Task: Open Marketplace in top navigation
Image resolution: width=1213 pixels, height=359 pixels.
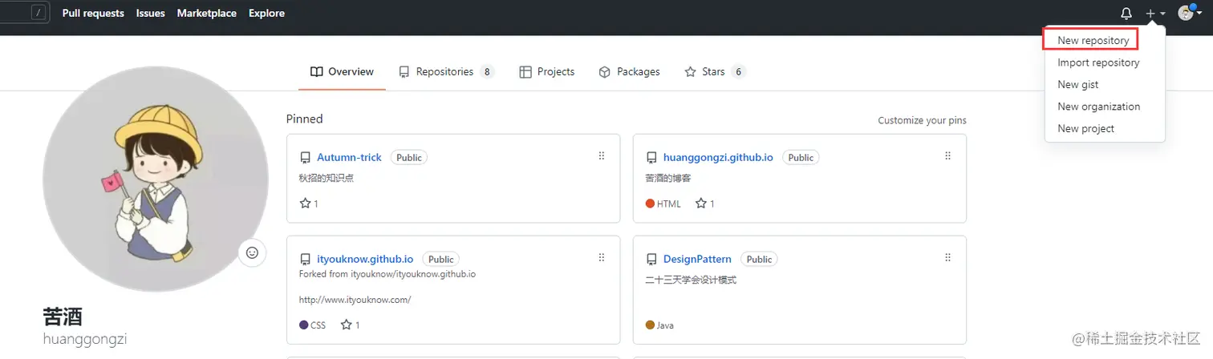Action: 207,13
